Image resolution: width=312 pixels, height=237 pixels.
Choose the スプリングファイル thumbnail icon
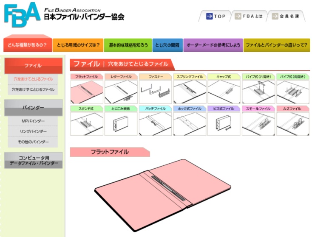tap(190, 89)
